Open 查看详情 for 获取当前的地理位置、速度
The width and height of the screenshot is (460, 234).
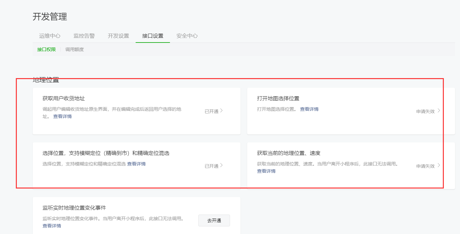tap(266, 171)
